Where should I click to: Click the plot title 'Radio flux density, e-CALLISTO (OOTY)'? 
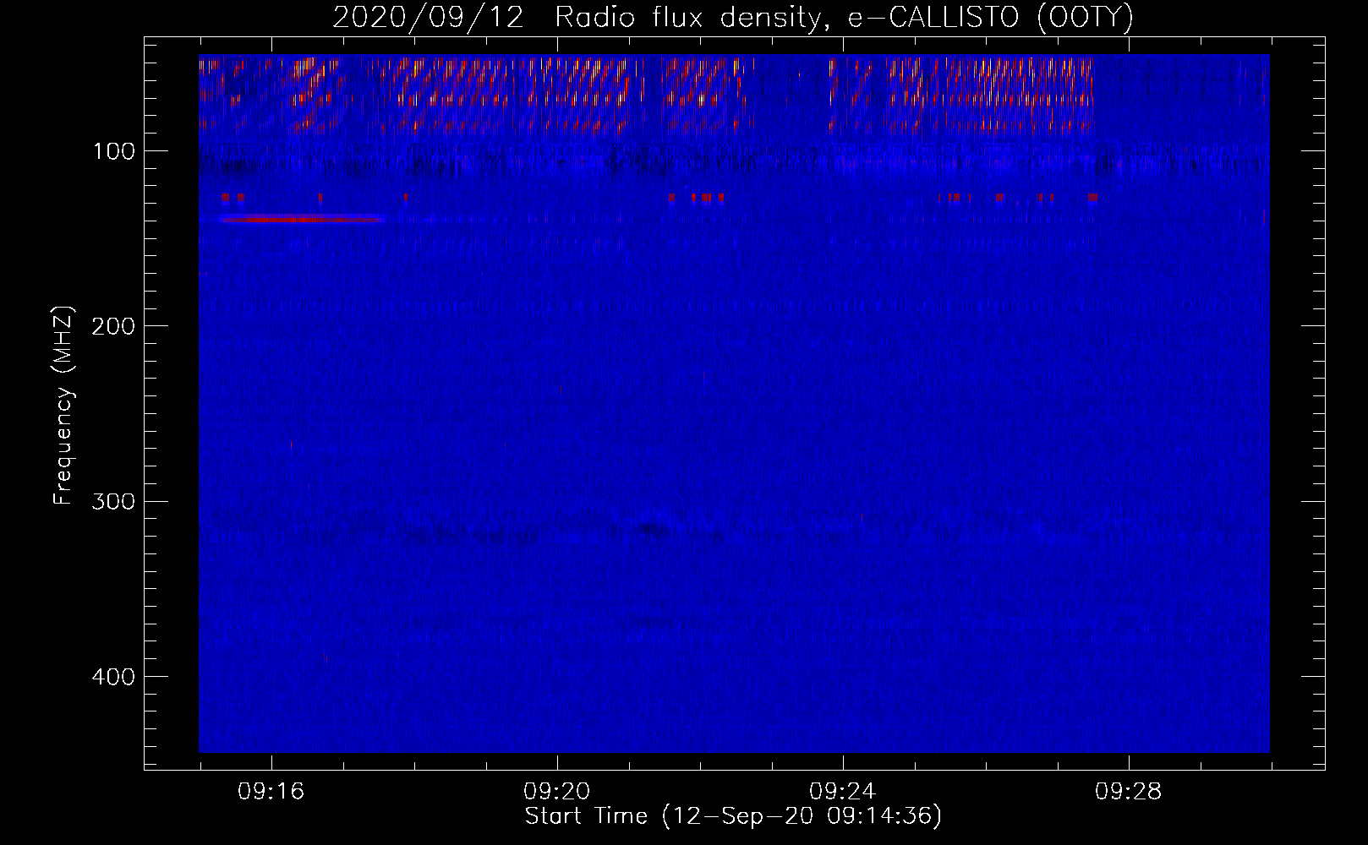tap(844, 17)
